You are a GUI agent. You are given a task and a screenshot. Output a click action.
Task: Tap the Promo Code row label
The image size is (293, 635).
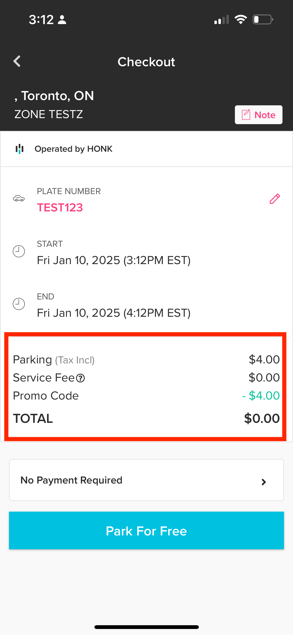coord(46,396)
